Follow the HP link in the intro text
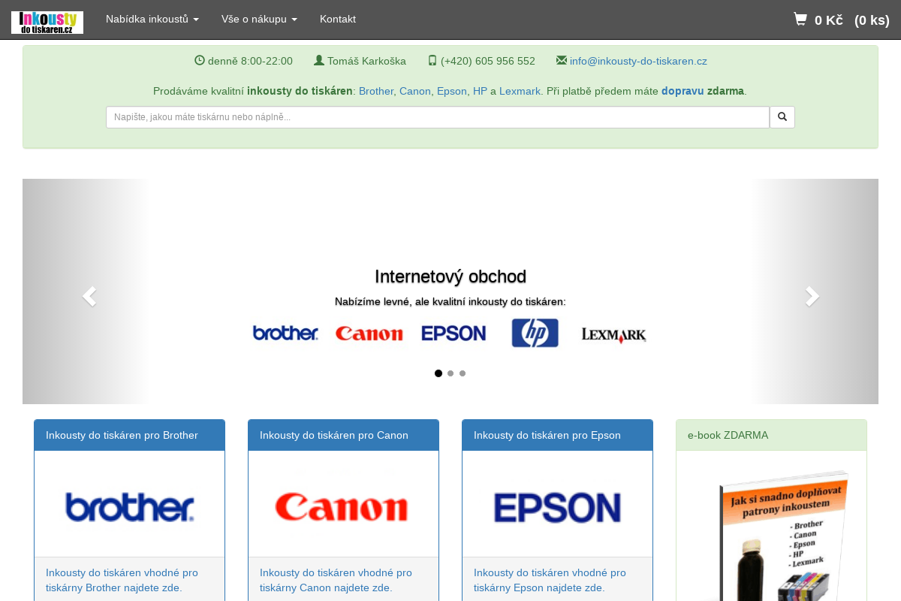 point(480,91)
